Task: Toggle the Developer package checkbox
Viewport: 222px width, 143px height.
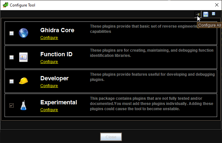Action: pyautogui.click(x=11, y=81)
